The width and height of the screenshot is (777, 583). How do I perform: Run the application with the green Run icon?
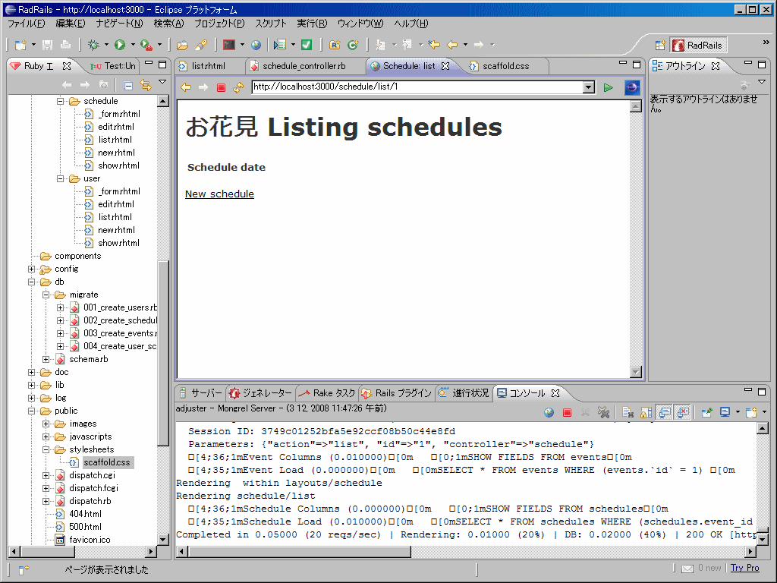tap(118, 45)
